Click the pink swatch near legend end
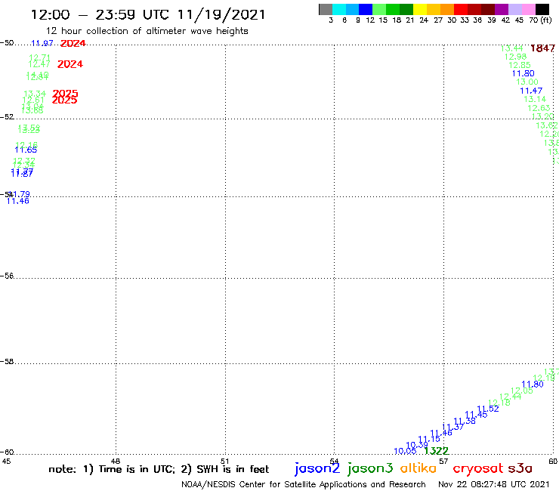Screen dimensions: 559x491 (x=529, y=9)
